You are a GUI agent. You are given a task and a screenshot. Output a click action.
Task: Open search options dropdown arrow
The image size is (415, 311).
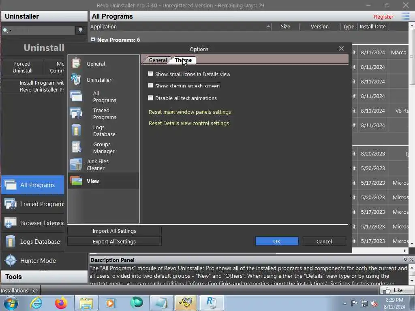(10, 30)
